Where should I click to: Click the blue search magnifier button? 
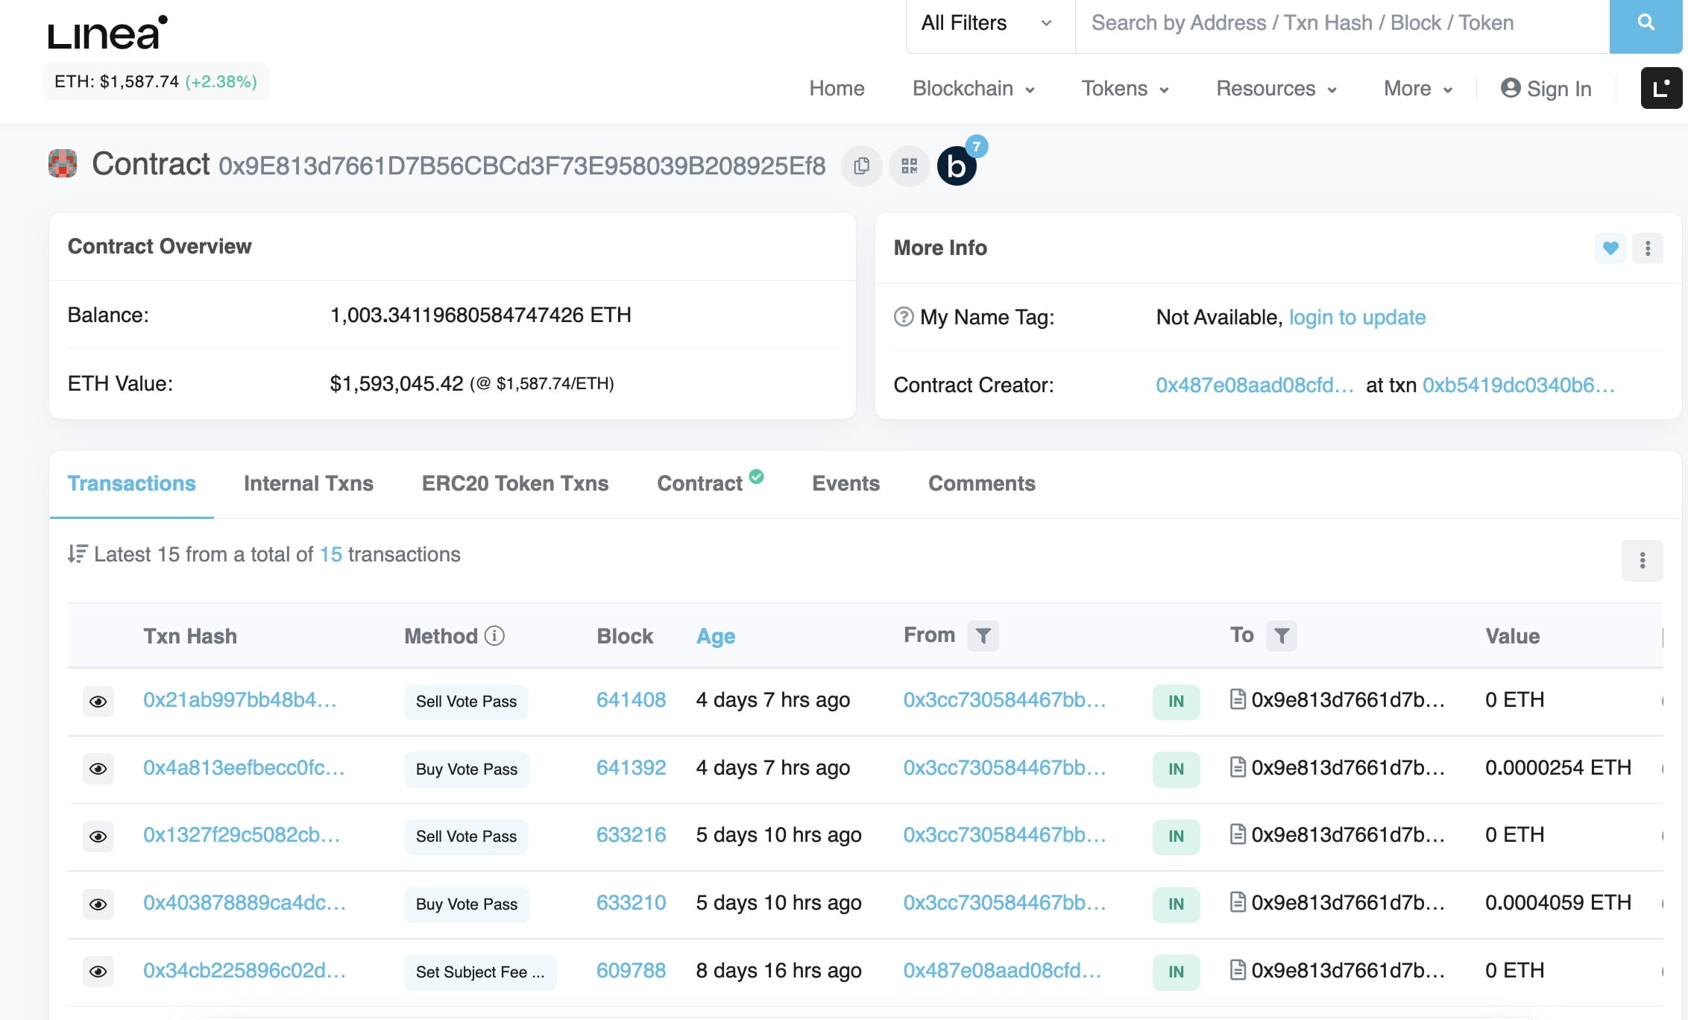pos(1645,24)
